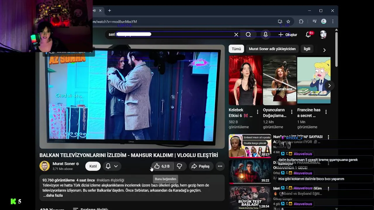Open options for the Lise İtiraf Sayfası video

pyautogui.click(x=328, y=137)
